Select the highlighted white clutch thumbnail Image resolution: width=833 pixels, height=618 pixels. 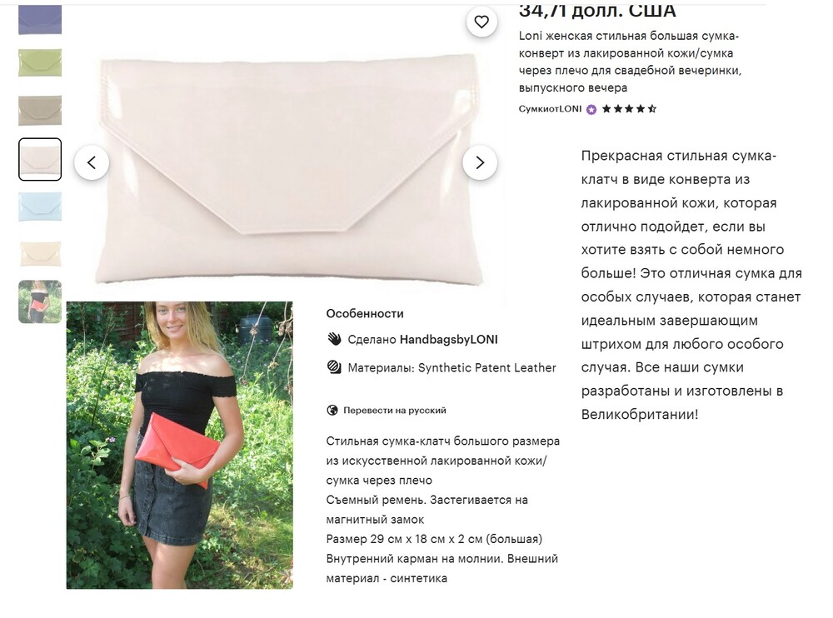click(x=40, y=159)
